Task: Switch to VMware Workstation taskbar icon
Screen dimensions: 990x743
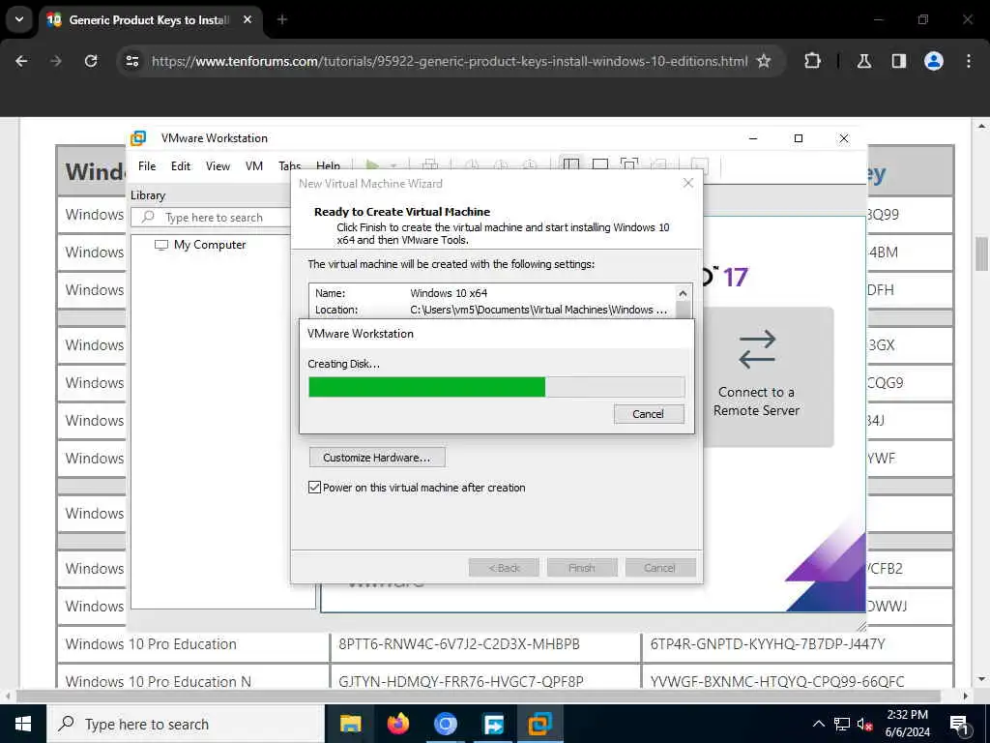Action: pos(539,724)
